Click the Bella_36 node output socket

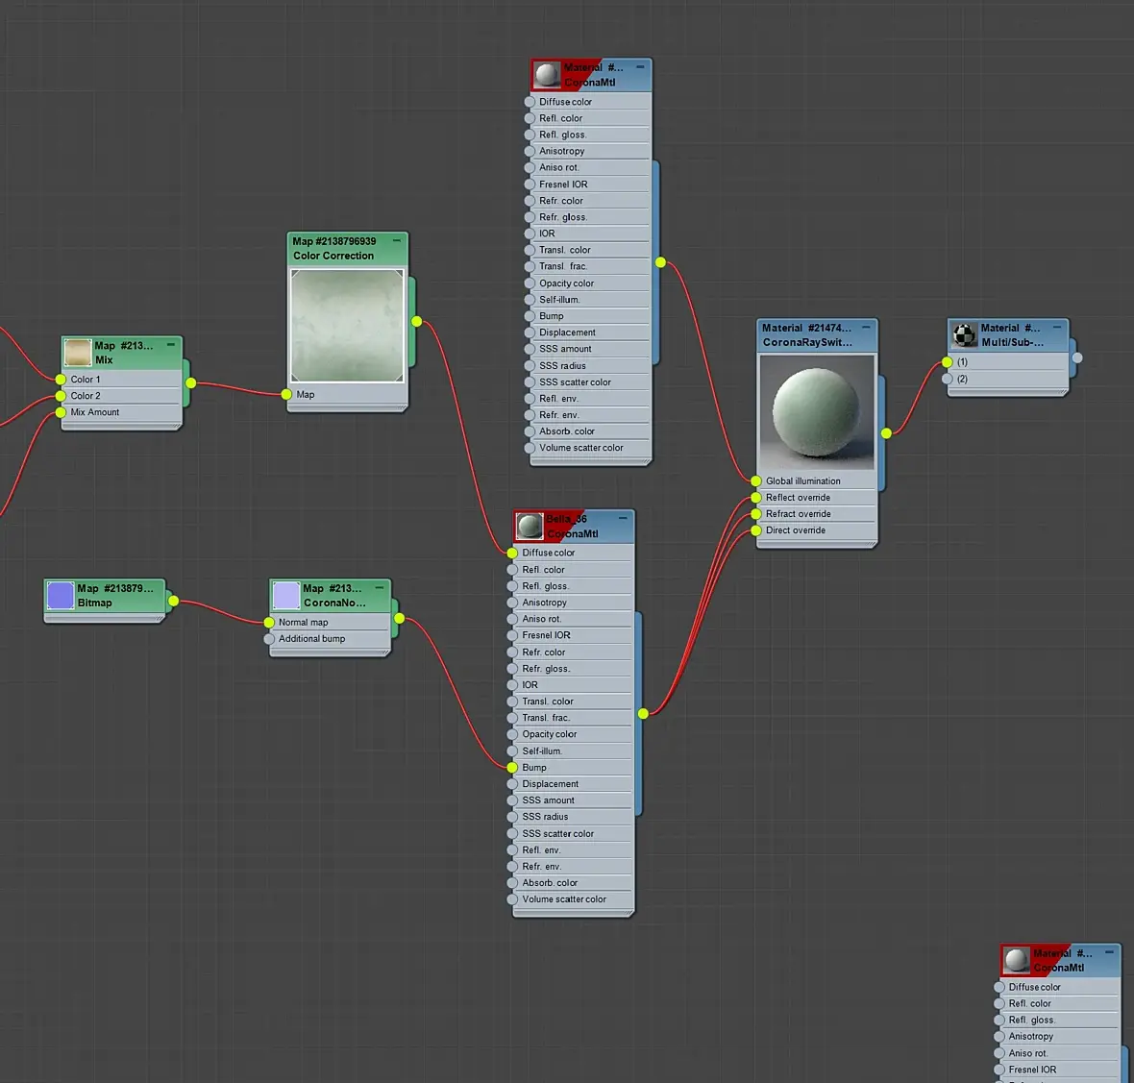(x=643, y=714)
